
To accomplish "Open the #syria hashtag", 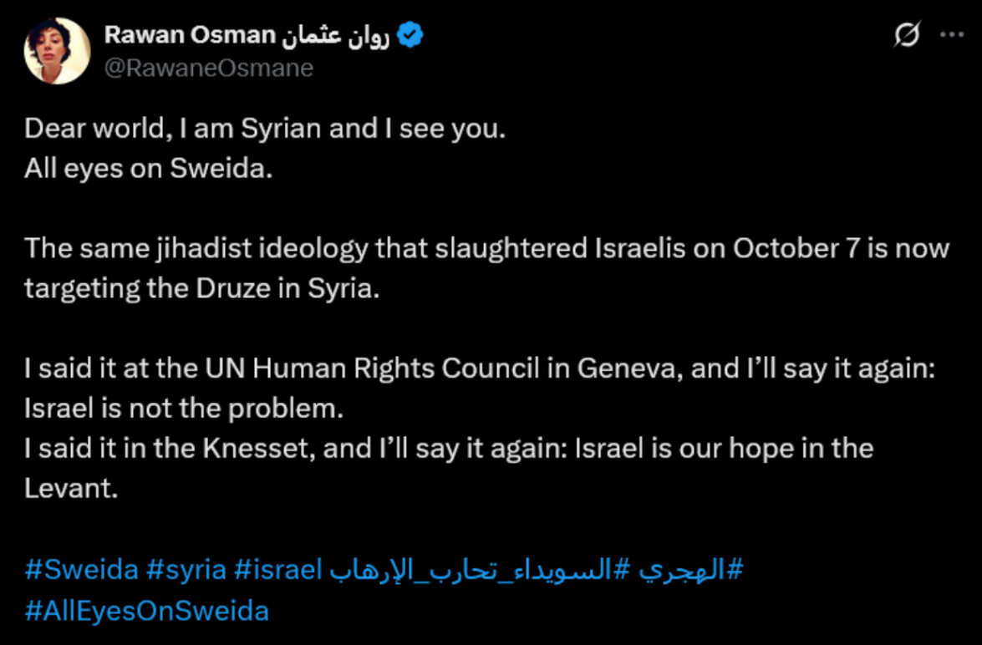I will tap(186, 571).
